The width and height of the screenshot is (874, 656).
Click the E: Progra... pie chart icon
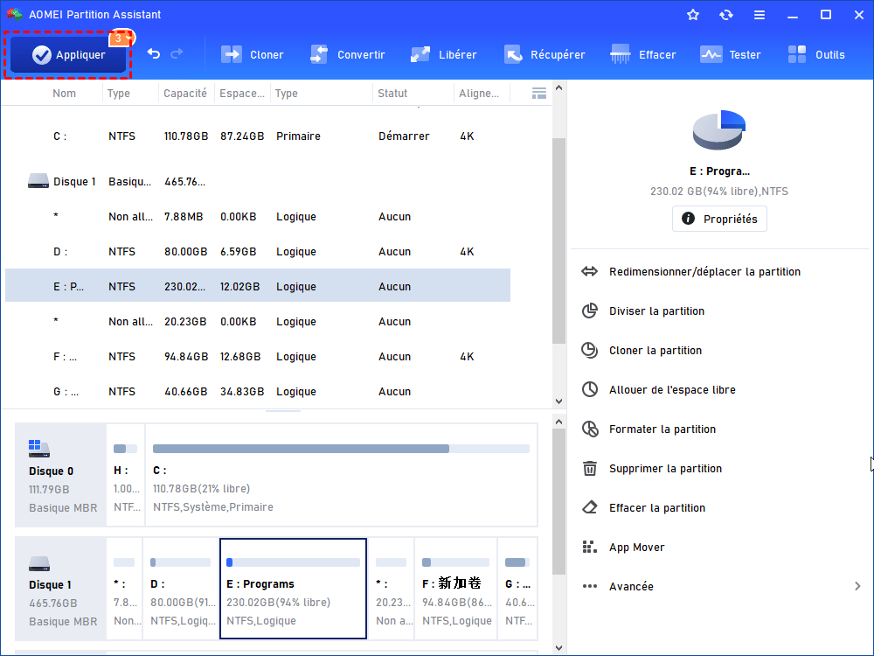(x=719, y=130)
